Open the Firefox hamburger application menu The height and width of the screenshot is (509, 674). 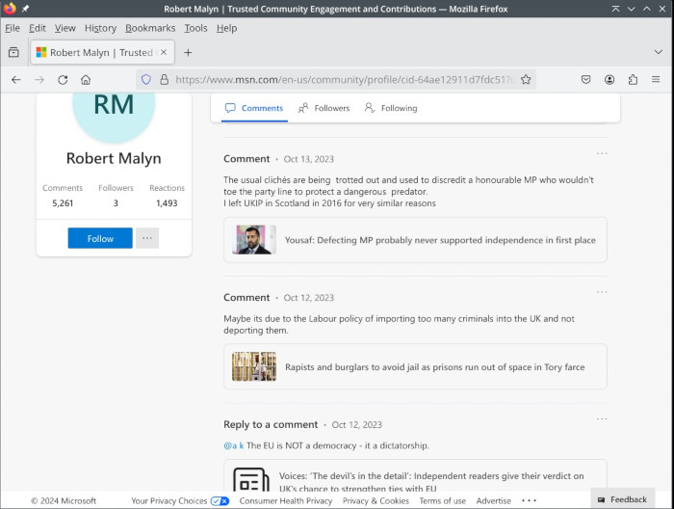point(656,80)
